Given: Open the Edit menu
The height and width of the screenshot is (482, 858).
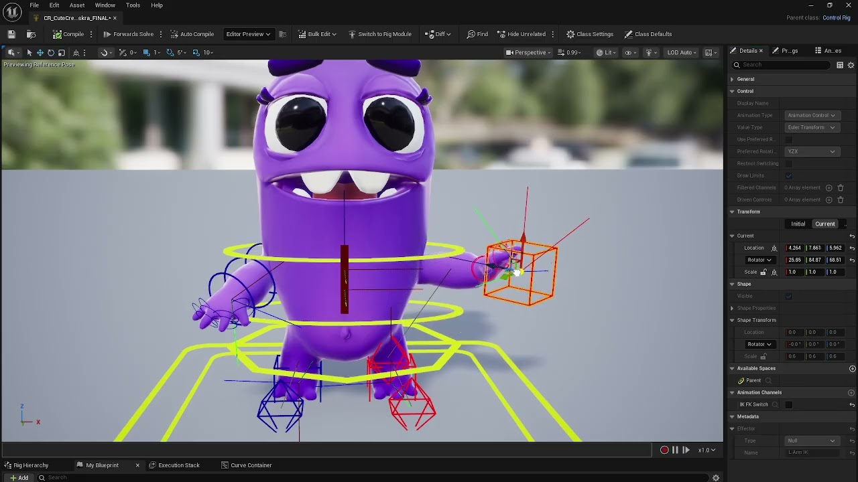Looking at the screenshot, I should [54, 5].
